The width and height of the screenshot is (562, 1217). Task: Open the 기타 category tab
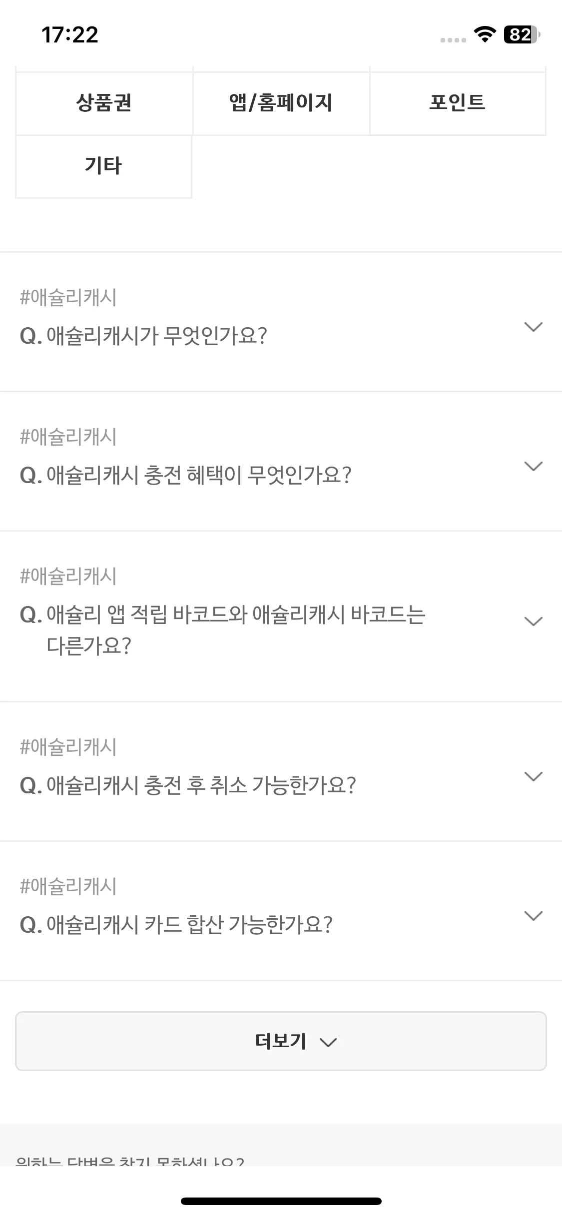(x=104, y=166)
